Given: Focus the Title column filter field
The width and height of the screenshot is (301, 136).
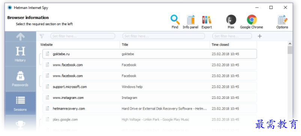Looking at the screenshot, I should 164,36.
